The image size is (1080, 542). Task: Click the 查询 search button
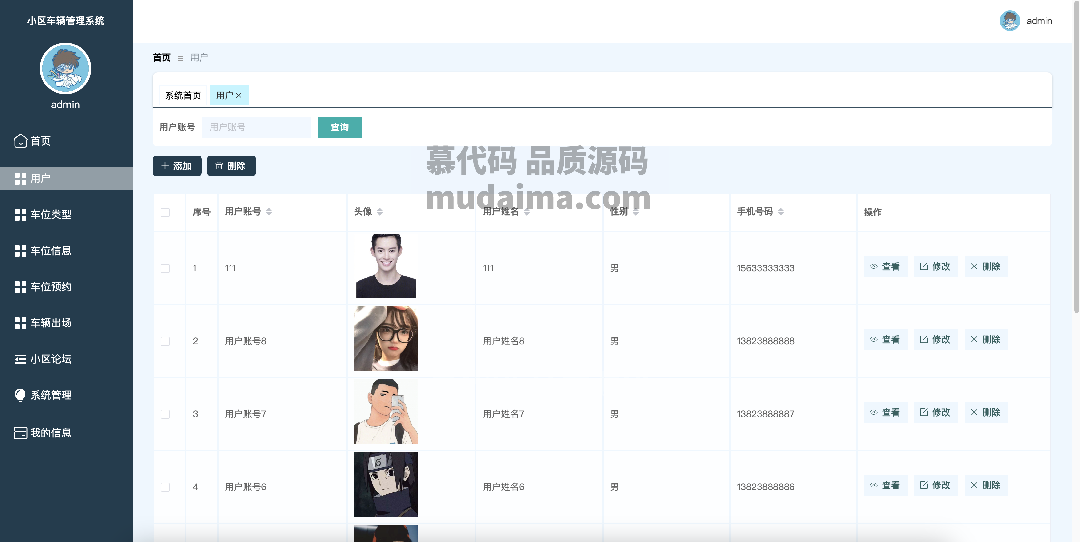pyautogui.click(x=339, y=127)
